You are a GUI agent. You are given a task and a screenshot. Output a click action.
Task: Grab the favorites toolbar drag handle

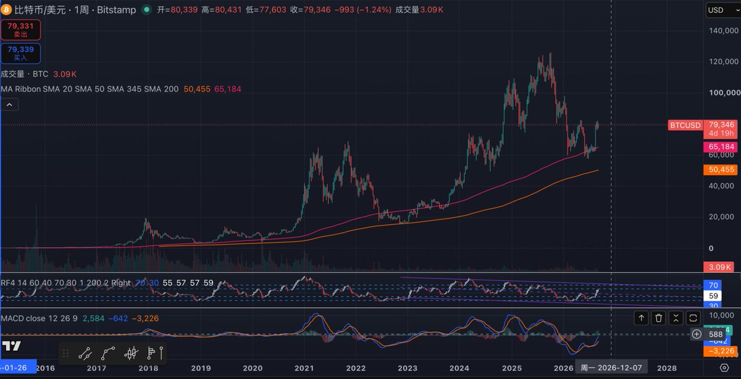click(66, 353)
